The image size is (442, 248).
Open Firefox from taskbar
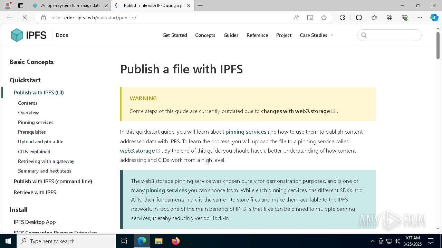(x=175, y=241)
